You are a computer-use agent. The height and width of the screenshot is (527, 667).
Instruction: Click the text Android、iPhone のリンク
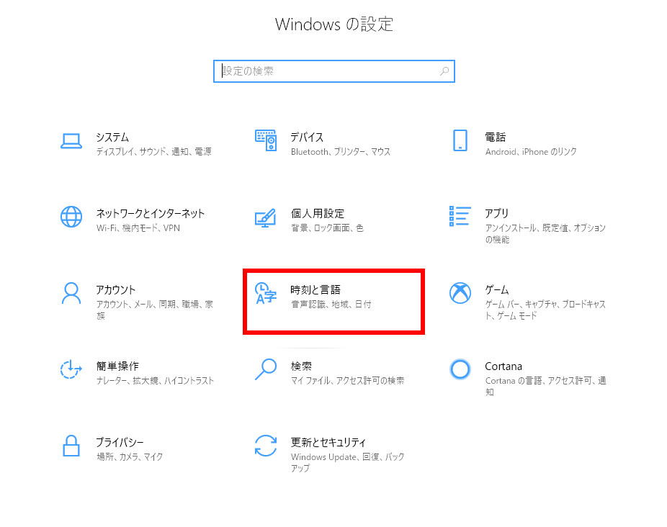coord(532,151)
